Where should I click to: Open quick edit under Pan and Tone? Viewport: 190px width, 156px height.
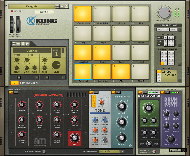click(47, 77)
